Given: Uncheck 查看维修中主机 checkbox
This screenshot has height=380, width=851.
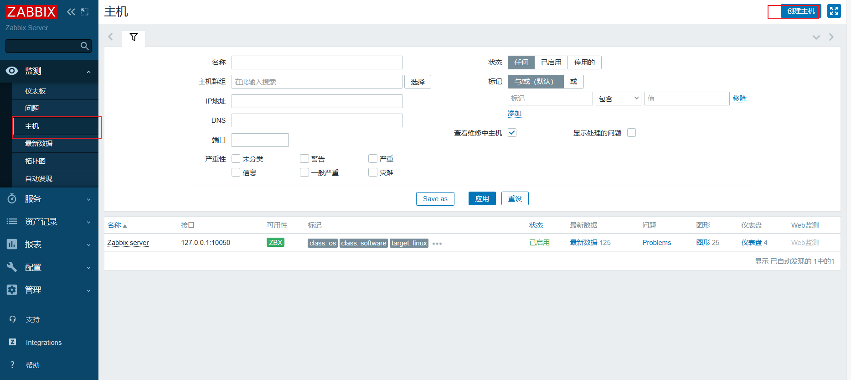Looking at the screenshot, I should click(512, 133).
